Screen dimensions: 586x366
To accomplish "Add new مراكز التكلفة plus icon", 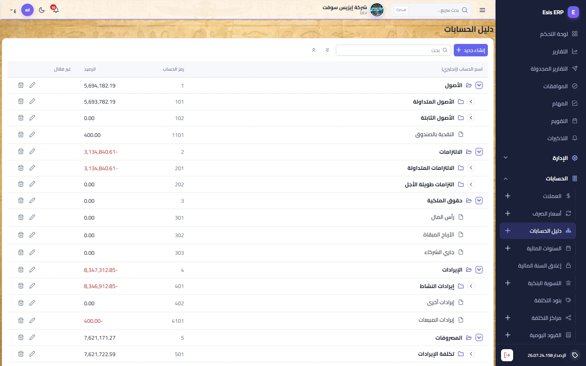I will point(508,318).
